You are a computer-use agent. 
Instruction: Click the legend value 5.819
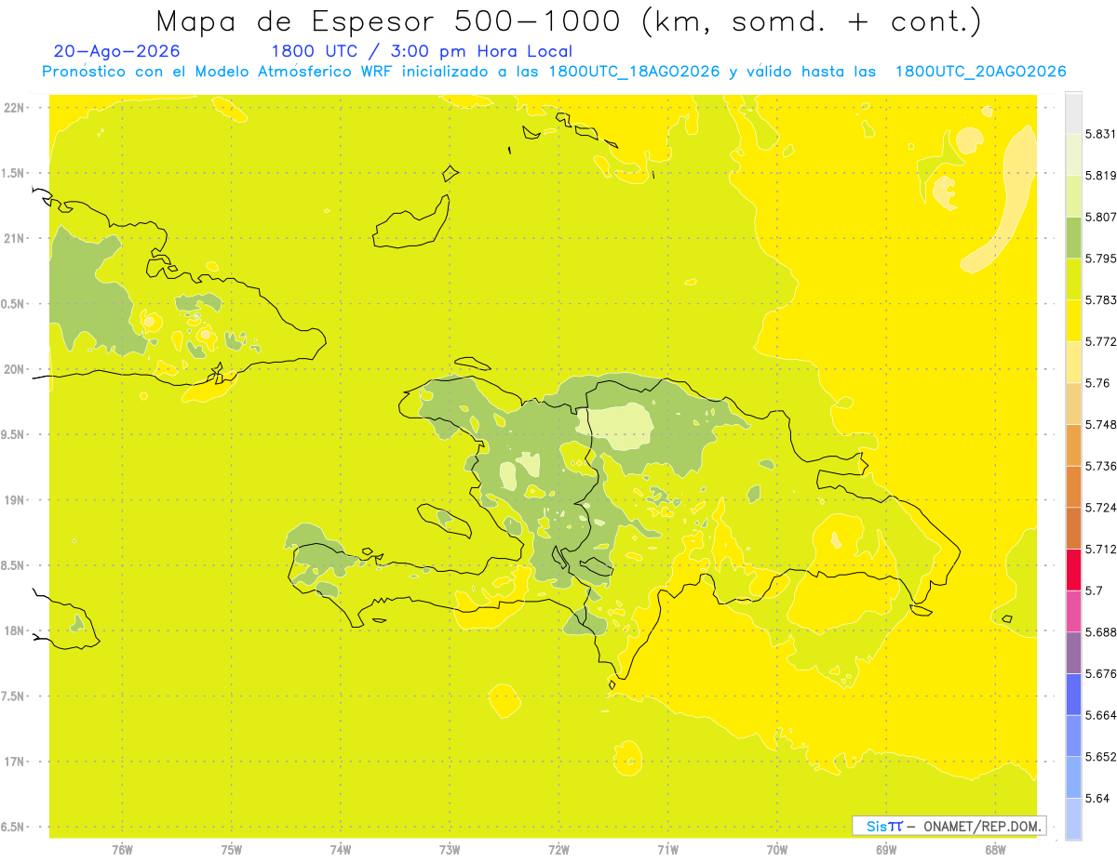(x=1100, y=175)
